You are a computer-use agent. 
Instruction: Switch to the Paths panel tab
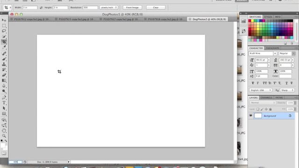(x=279, y=98)
